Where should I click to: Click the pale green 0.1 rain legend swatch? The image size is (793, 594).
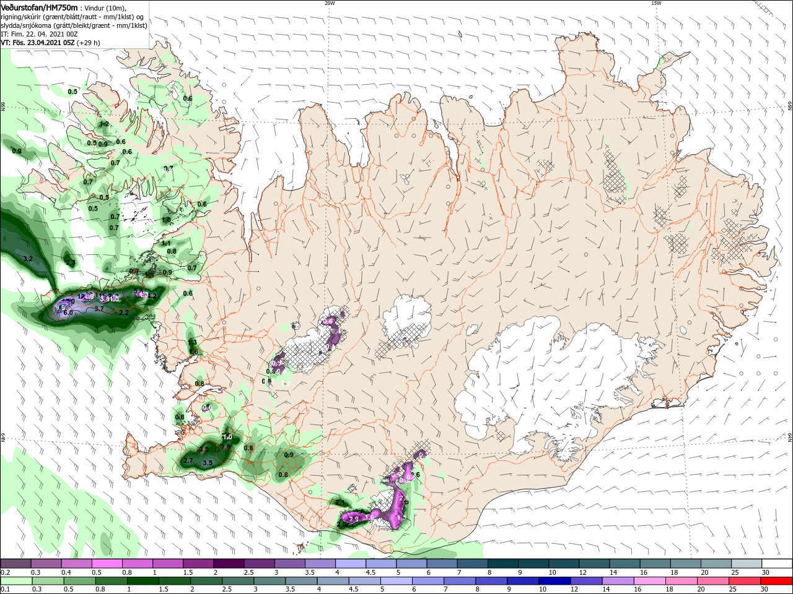[16, 581]
